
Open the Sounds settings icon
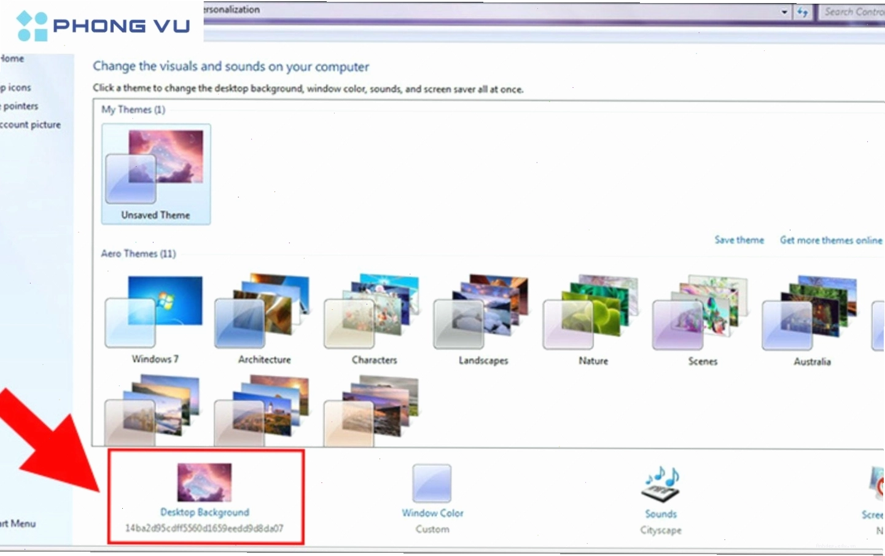[x=660, y=485]
